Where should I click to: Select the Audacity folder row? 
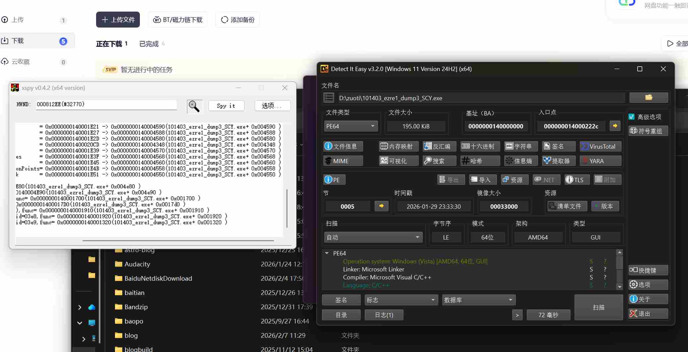coord(137,264)
